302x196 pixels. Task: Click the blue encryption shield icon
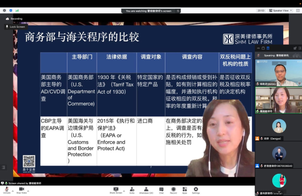11,11
